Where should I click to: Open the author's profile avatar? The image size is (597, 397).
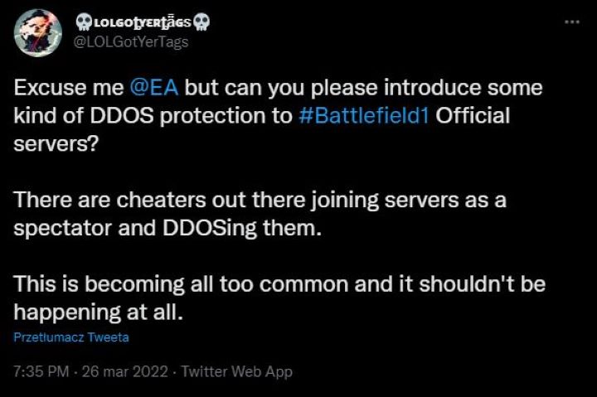[x=38, y=32]
